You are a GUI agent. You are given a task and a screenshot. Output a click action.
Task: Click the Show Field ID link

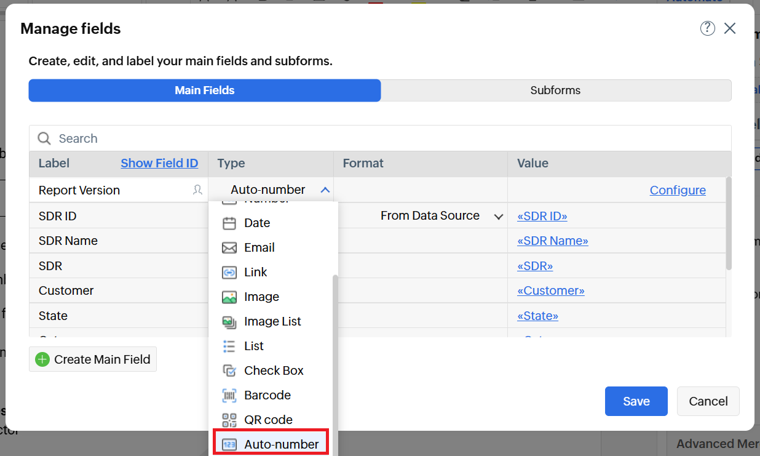coord(159,163)
